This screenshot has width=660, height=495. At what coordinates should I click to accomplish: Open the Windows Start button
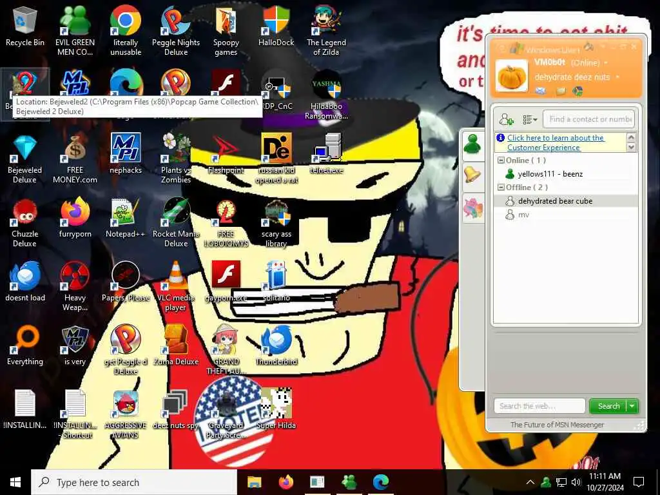(x=15, y=482)
